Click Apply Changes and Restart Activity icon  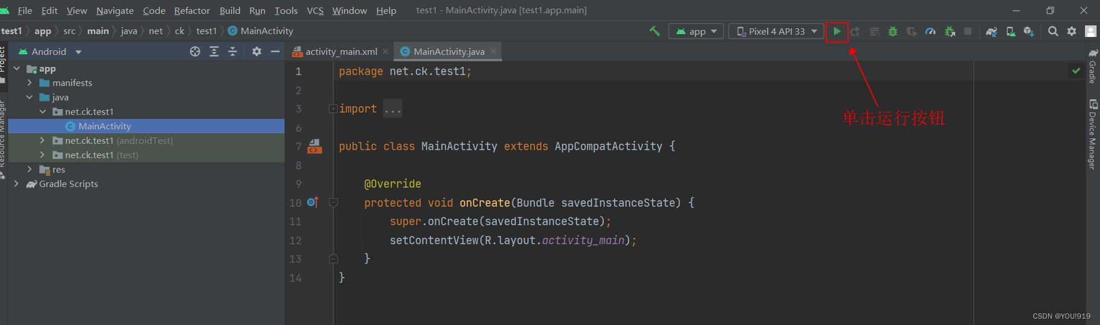click(x=856, y=31)
